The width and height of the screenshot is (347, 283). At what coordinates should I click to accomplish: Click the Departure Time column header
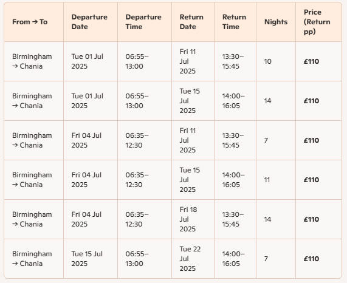143,22
